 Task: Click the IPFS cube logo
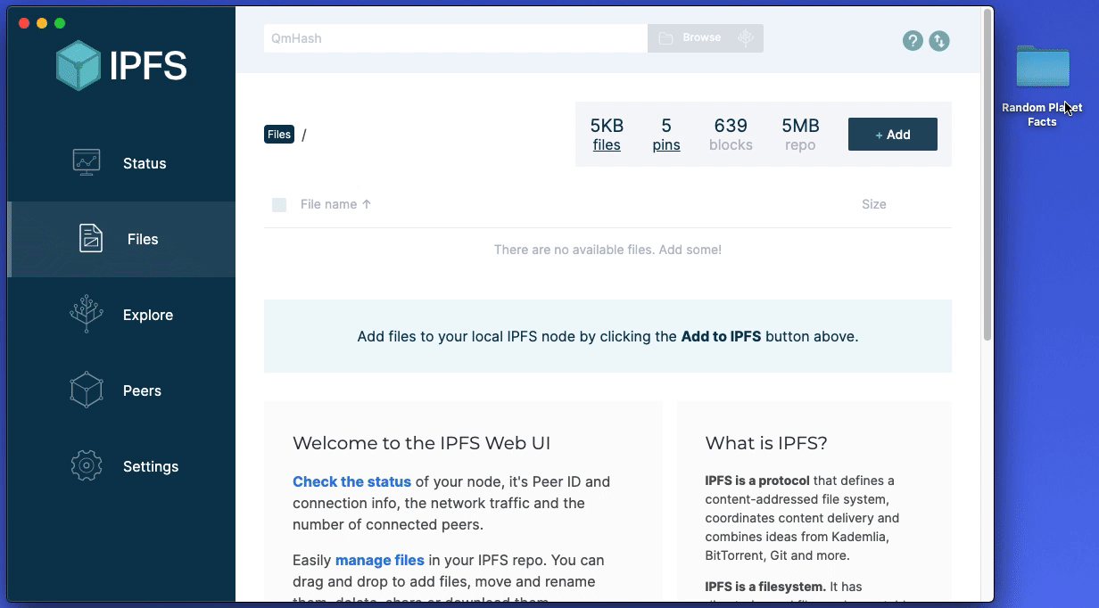point(78,66)
